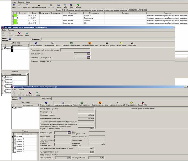The height and width of the screenshot is (161, 188).
Task: Open Дата ввода в эксплуатацию date picker
Action: coord(89,57)
